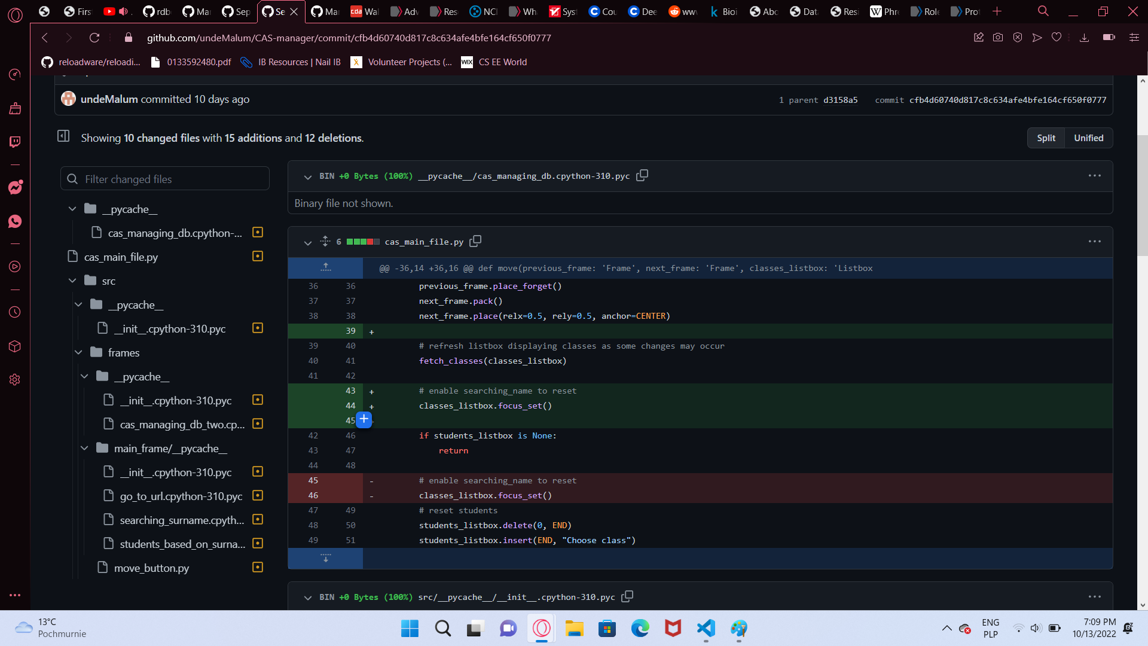
Task: Search tabs magnifier icon in tab bar
Action: (x=1043, y=11)
